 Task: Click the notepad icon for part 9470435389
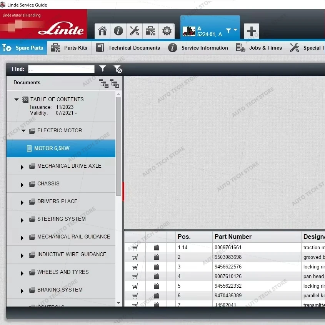[x=156, y=296]
